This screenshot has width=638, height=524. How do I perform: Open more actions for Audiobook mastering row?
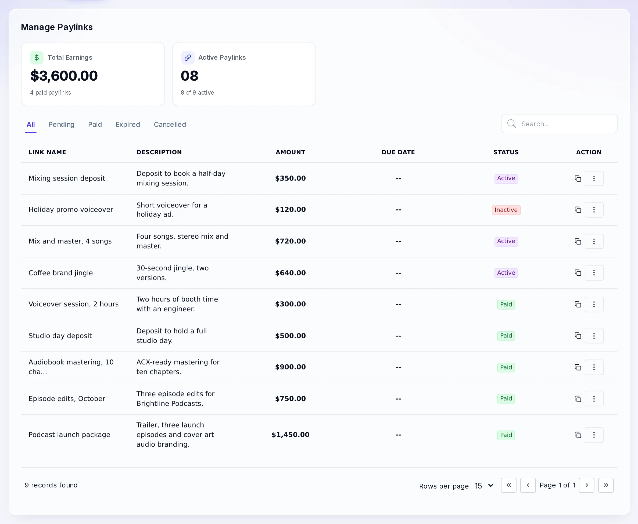pos(594,367)
